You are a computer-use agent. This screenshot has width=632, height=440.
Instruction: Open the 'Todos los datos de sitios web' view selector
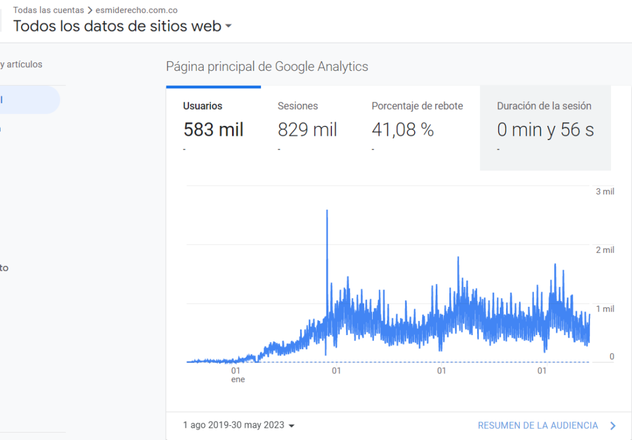[x=122, y=26]
